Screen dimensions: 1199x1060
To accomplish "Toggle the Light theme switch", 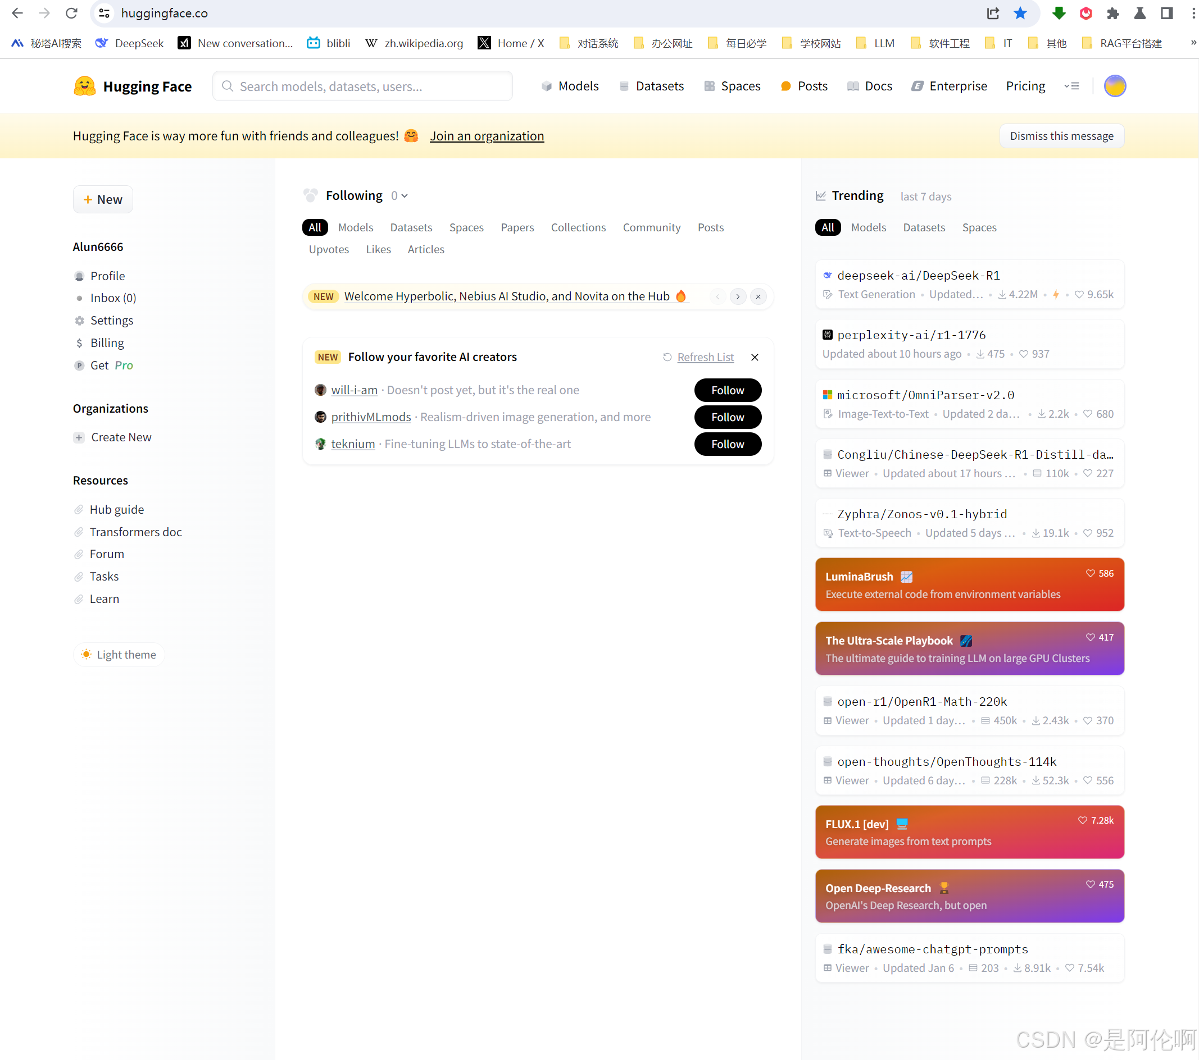I will (x=119, y=654).
